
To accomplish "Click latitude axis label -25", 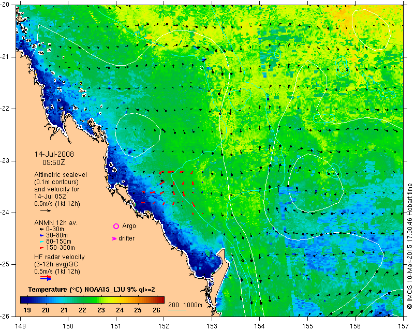I will (x=5, y=264).
